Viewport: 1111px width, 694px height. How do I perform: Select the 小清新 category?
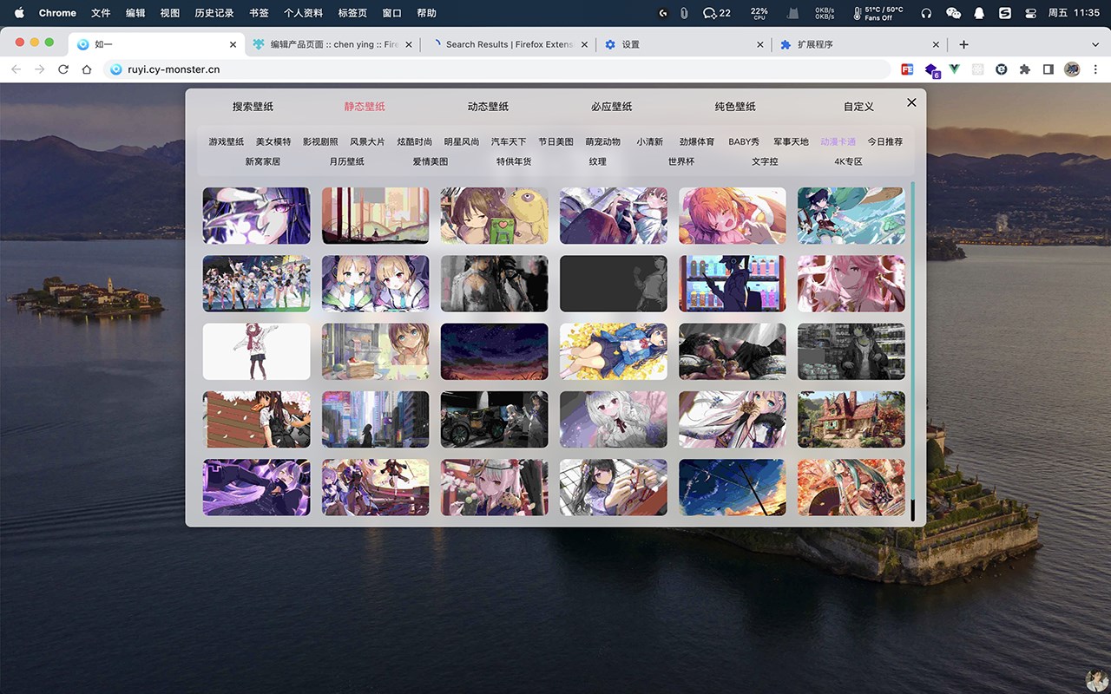(x=649, y=141)
